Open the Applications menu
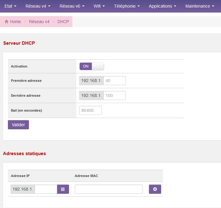221x208 pixels. click(162, 6)
